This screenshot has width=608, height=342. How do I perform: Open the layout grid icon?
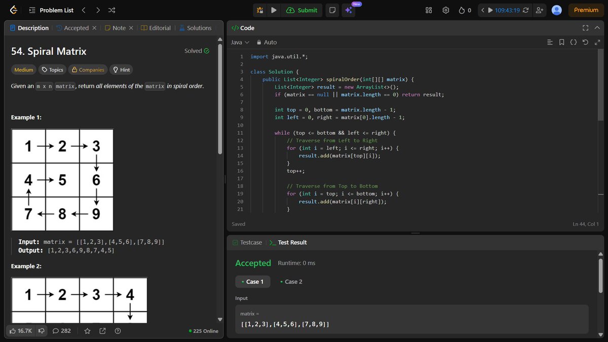(429, 10)
